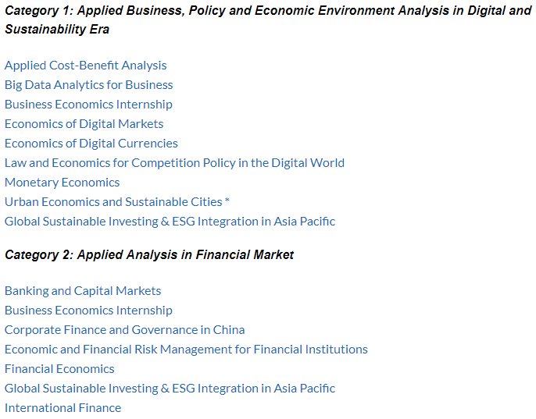Screen dimensions: 536x419
Task: Open Global Sustainable Investing link in Category 2
Action: point(170,388)
